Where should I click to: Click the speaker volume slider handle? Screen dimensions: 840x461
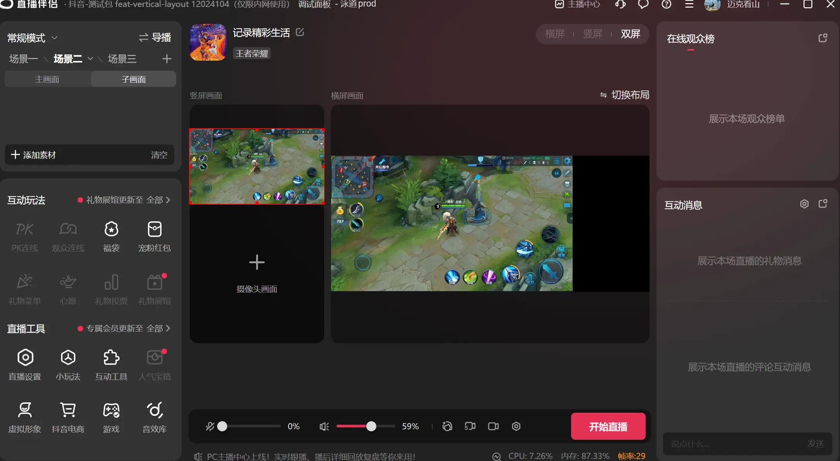coord(371,426)
